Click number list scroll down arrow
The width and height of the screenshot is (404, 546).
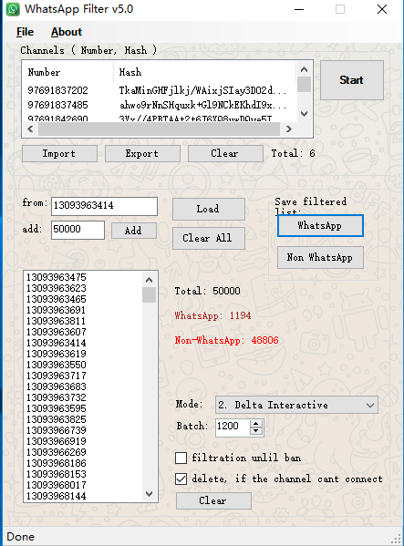pyautogui.click(x=149, y=494)
